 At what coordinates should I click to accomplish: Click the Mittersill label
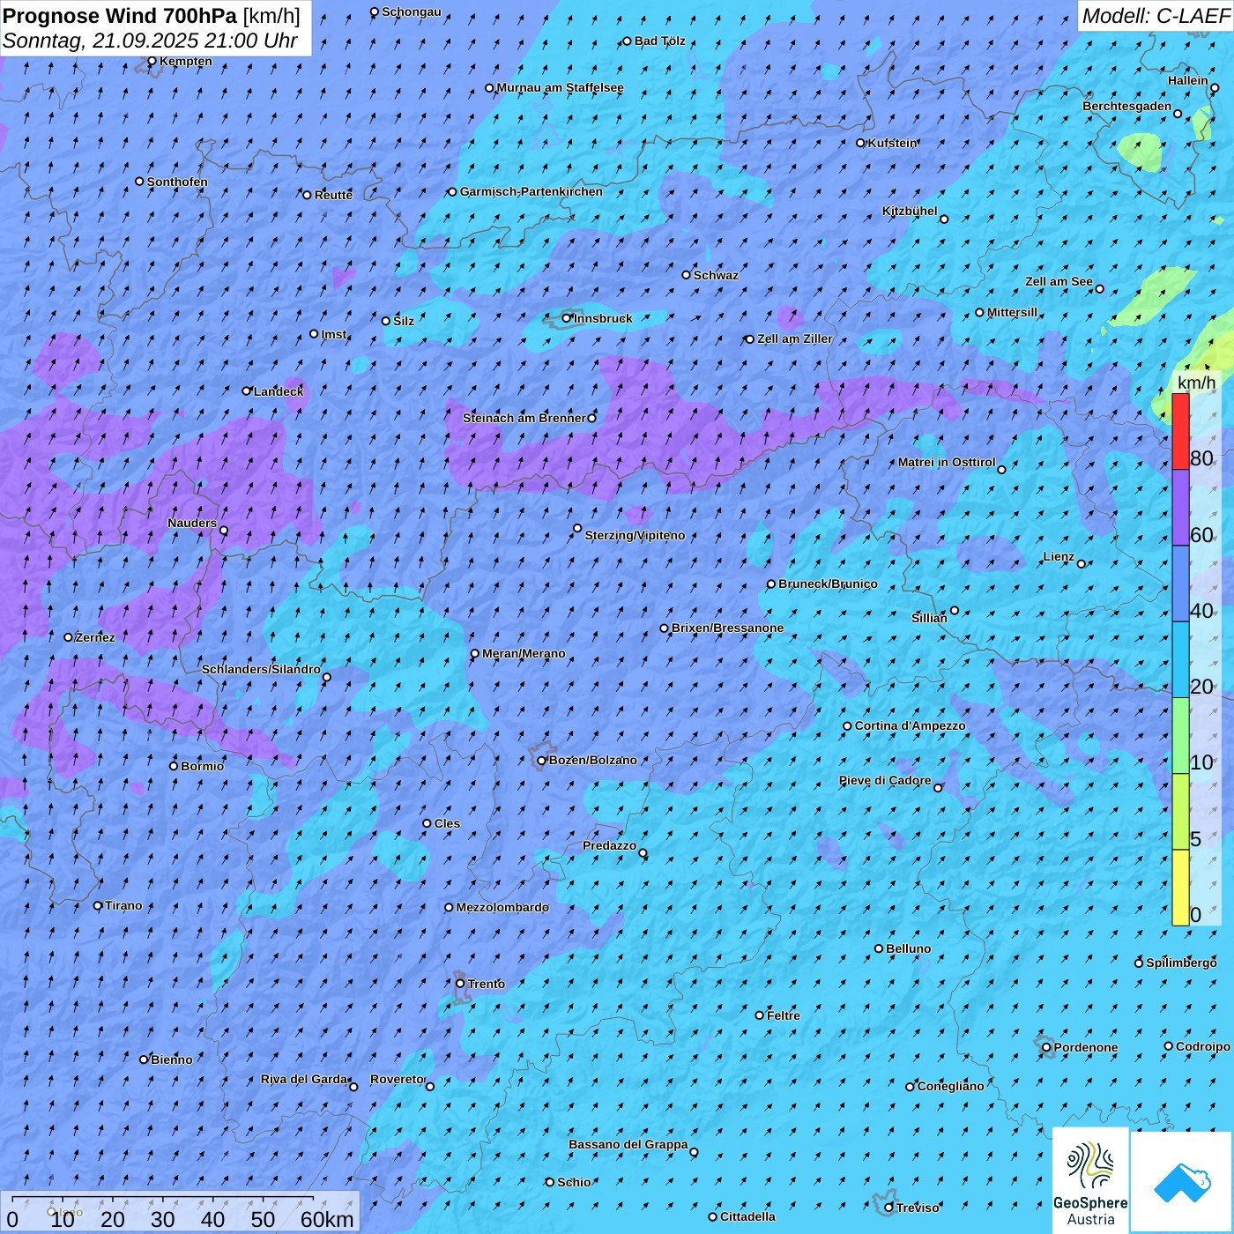[1012, 313]
